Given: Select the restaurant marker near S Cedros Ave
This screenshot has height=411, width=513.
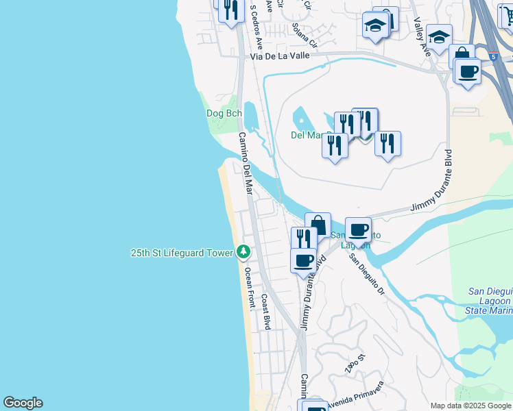Looking at the screenshot, I should click(x=231, y=11).
